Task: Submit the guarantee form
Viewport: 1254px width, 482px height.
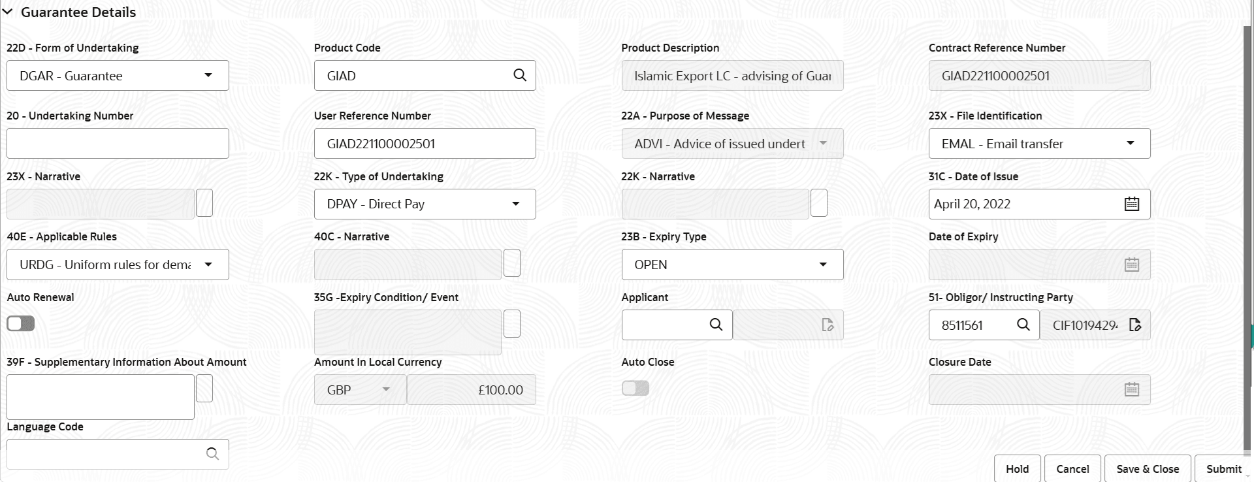Action: coord(1225,468)
